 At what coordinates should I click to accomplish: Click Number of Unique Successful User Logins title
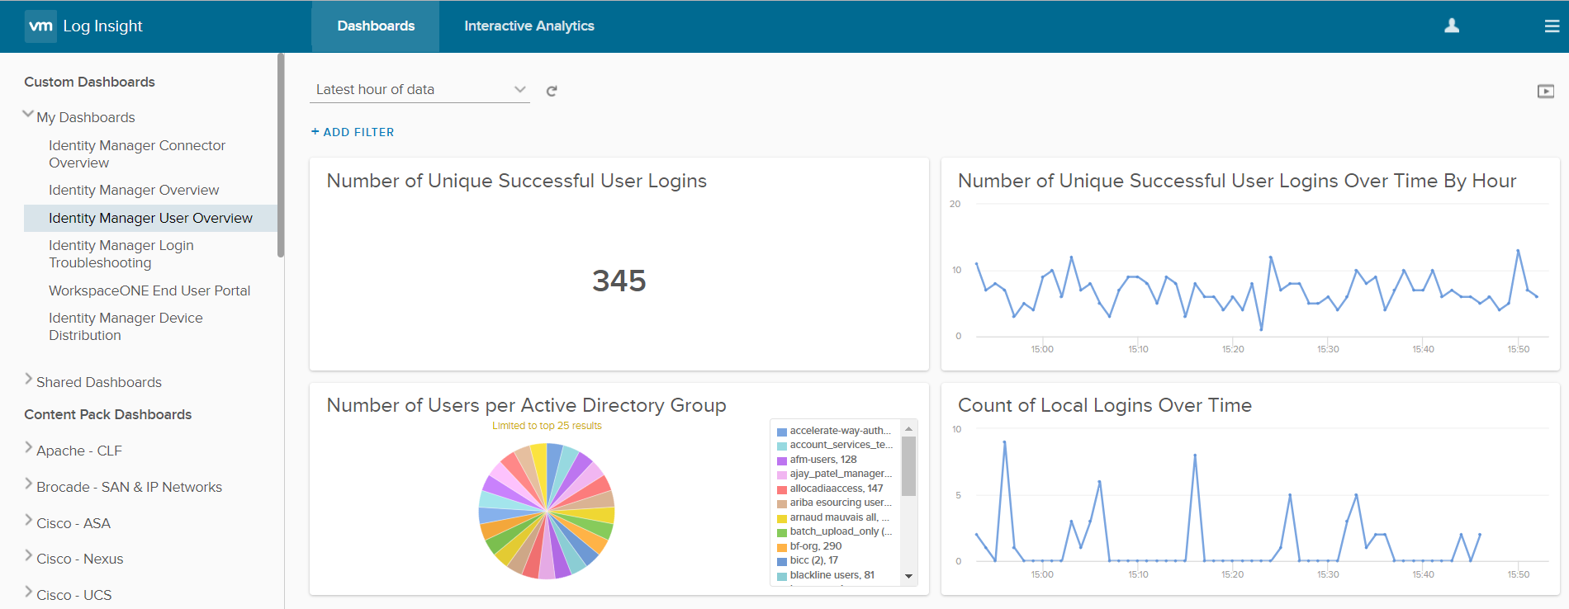517,181
